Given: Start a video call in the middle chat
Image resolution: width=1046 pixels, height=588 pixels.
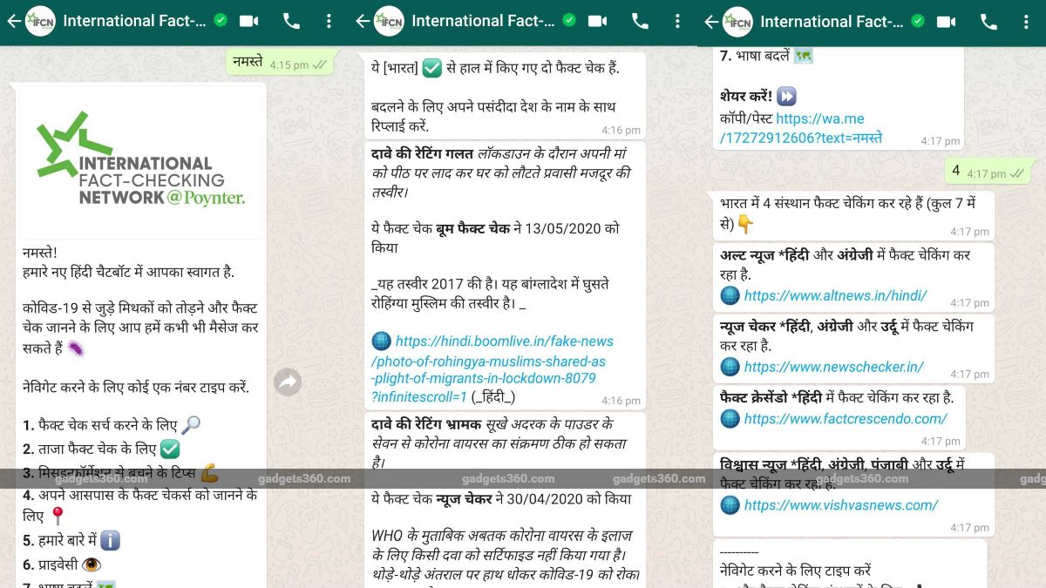Looking at the screenshot, I should point(598,22).
